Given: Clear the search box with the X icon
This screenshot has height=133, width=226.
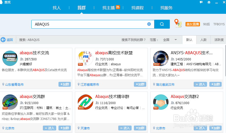Looking at the screenshot, I should (149, 24).
